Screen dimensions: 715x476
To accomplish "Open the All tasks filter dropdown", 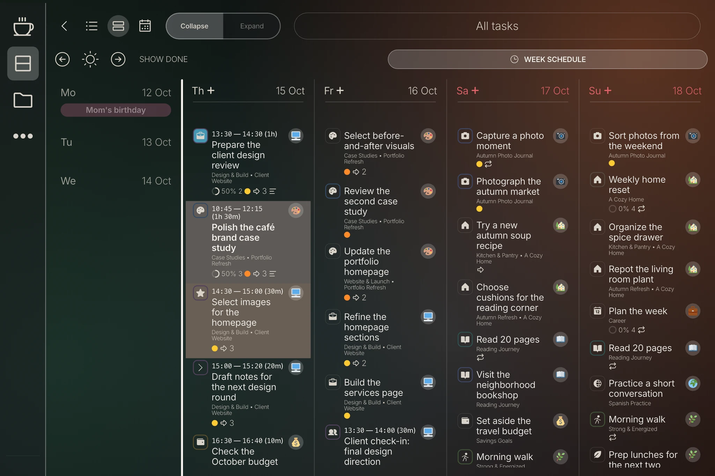I will [x=497, y=26].
